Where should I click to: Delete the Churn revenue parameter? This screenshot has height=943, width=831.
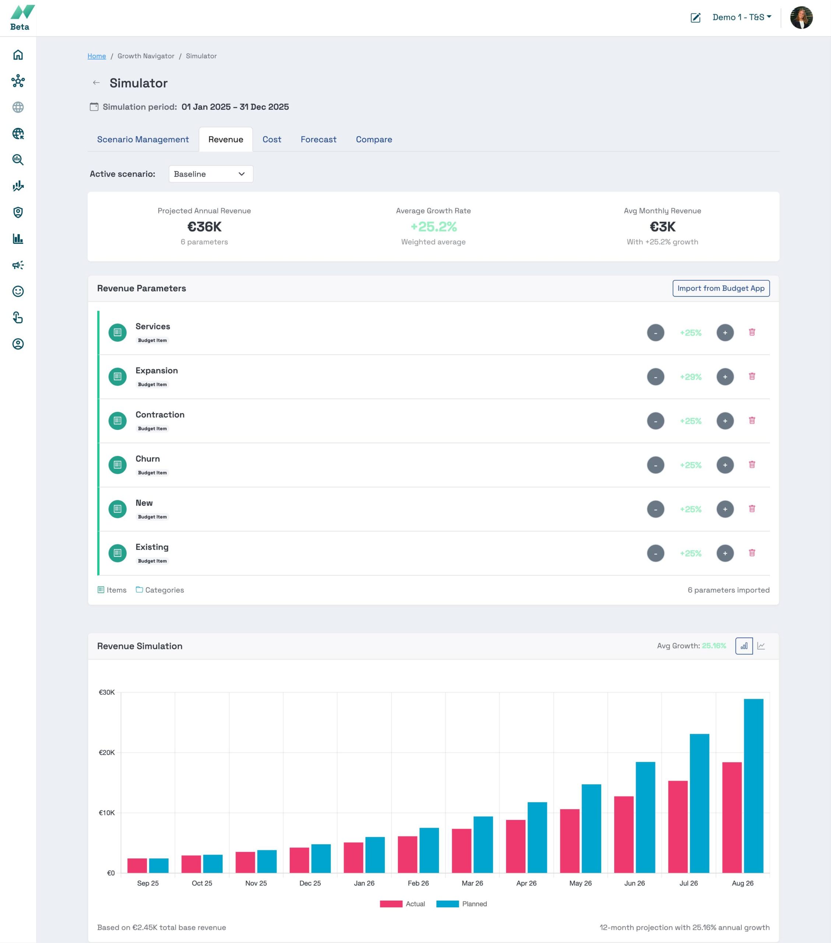tap(752, 465)
